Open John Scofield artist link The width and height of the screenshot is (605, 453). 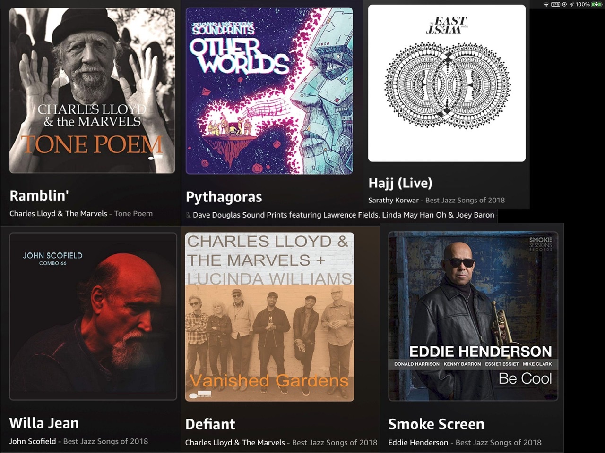[33, 441]
